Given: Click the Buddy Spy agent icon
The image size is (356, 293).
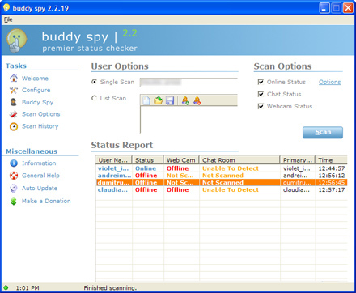Looking at the screenshot, I should click(14, 102).
